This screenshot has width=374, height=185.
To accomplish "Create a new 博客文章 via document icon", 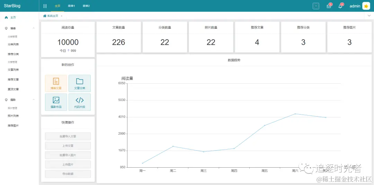I will (56, 83).
